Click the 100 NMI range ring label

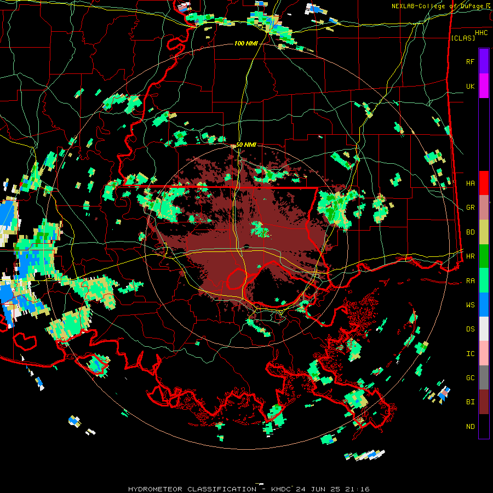[x=246, y=43]
